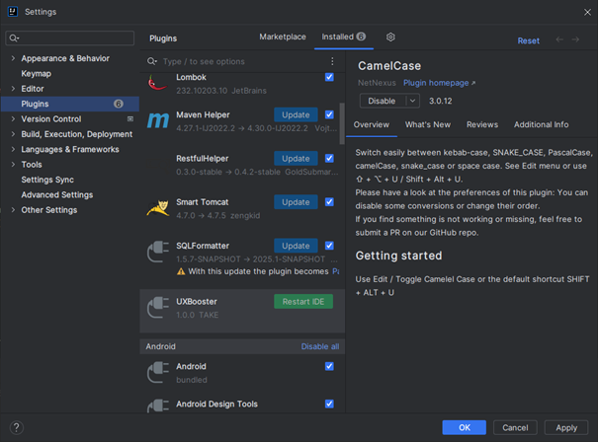Viewport: 598px width, 442px height.
Task: Click the Disable button for CamelCase
Action: [383, 101]
